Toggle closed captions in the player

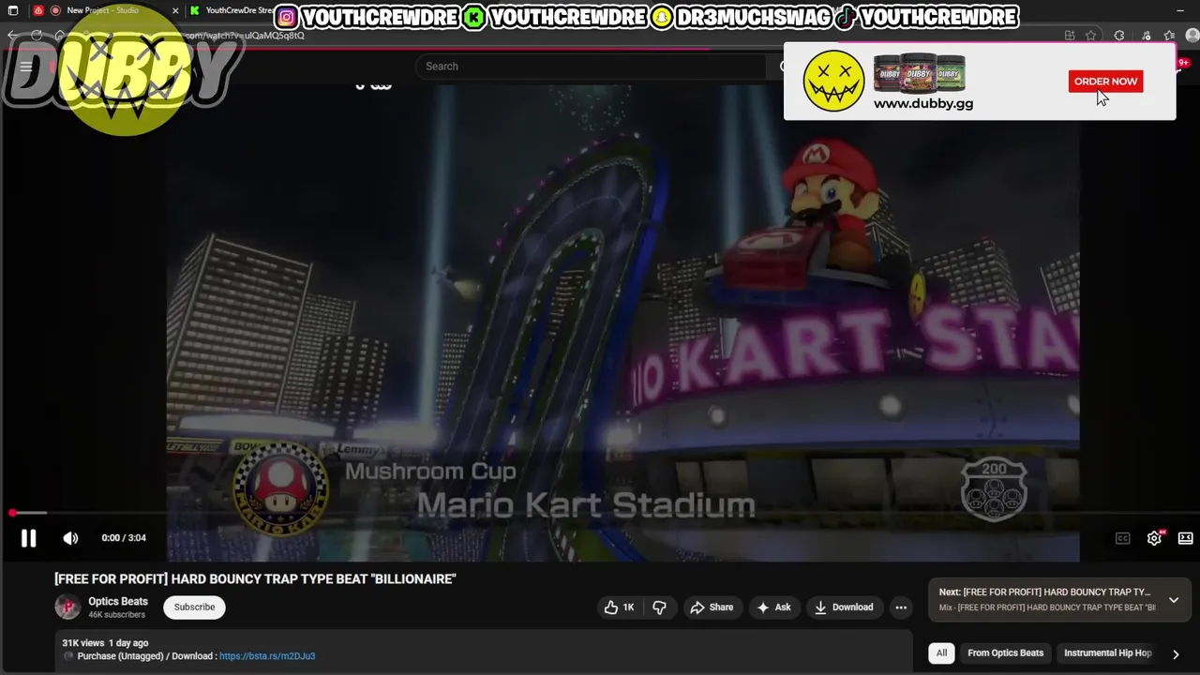(x=1122, y=538)
